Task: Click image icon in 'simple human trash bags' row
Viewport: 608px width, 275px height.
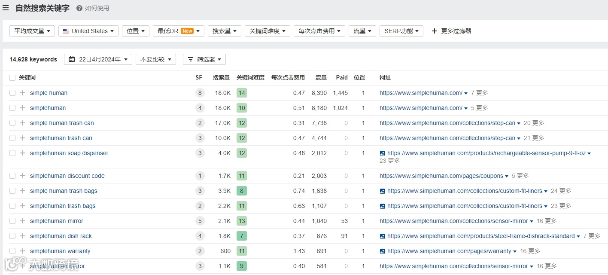Action: tap(383, 191)
